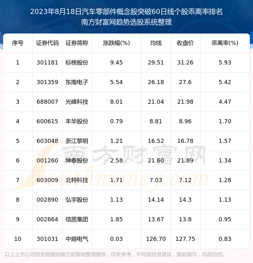Click the 证券简称 column header

[x=77, y=43]
